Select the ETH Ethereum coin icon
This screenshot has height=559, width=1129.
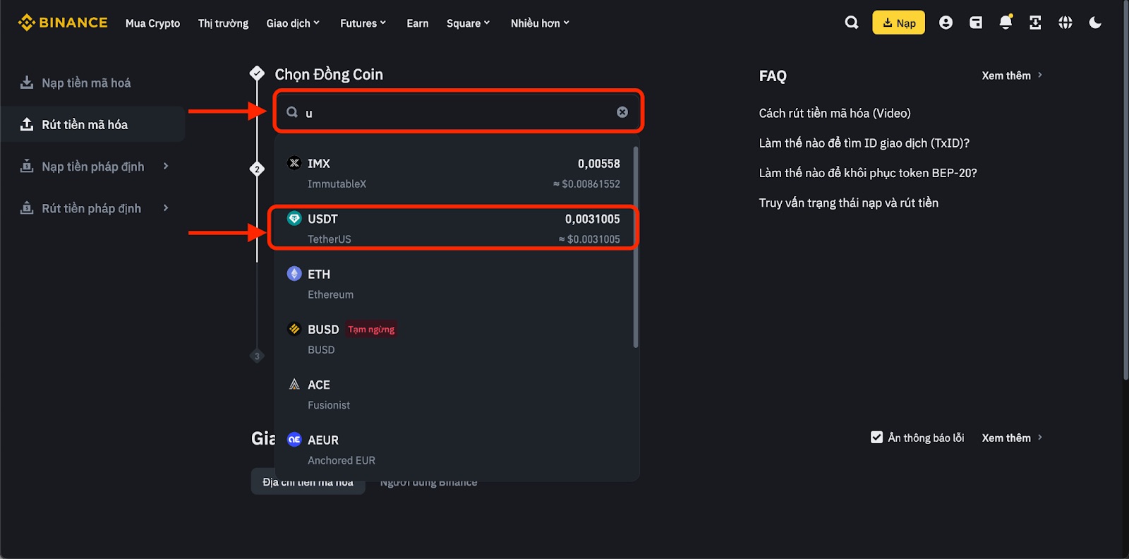(x=294, y=274)
